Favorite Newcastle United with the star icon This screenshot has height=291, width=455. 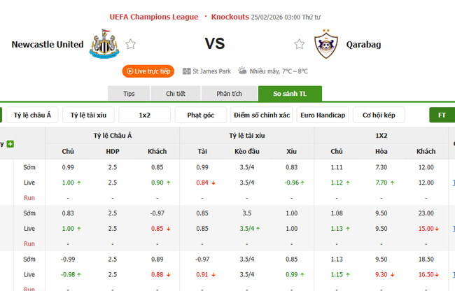(x=131, y=44)
